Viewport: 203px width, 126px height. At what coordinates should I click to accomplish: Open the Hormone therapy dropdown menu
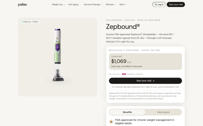(93, 5)
